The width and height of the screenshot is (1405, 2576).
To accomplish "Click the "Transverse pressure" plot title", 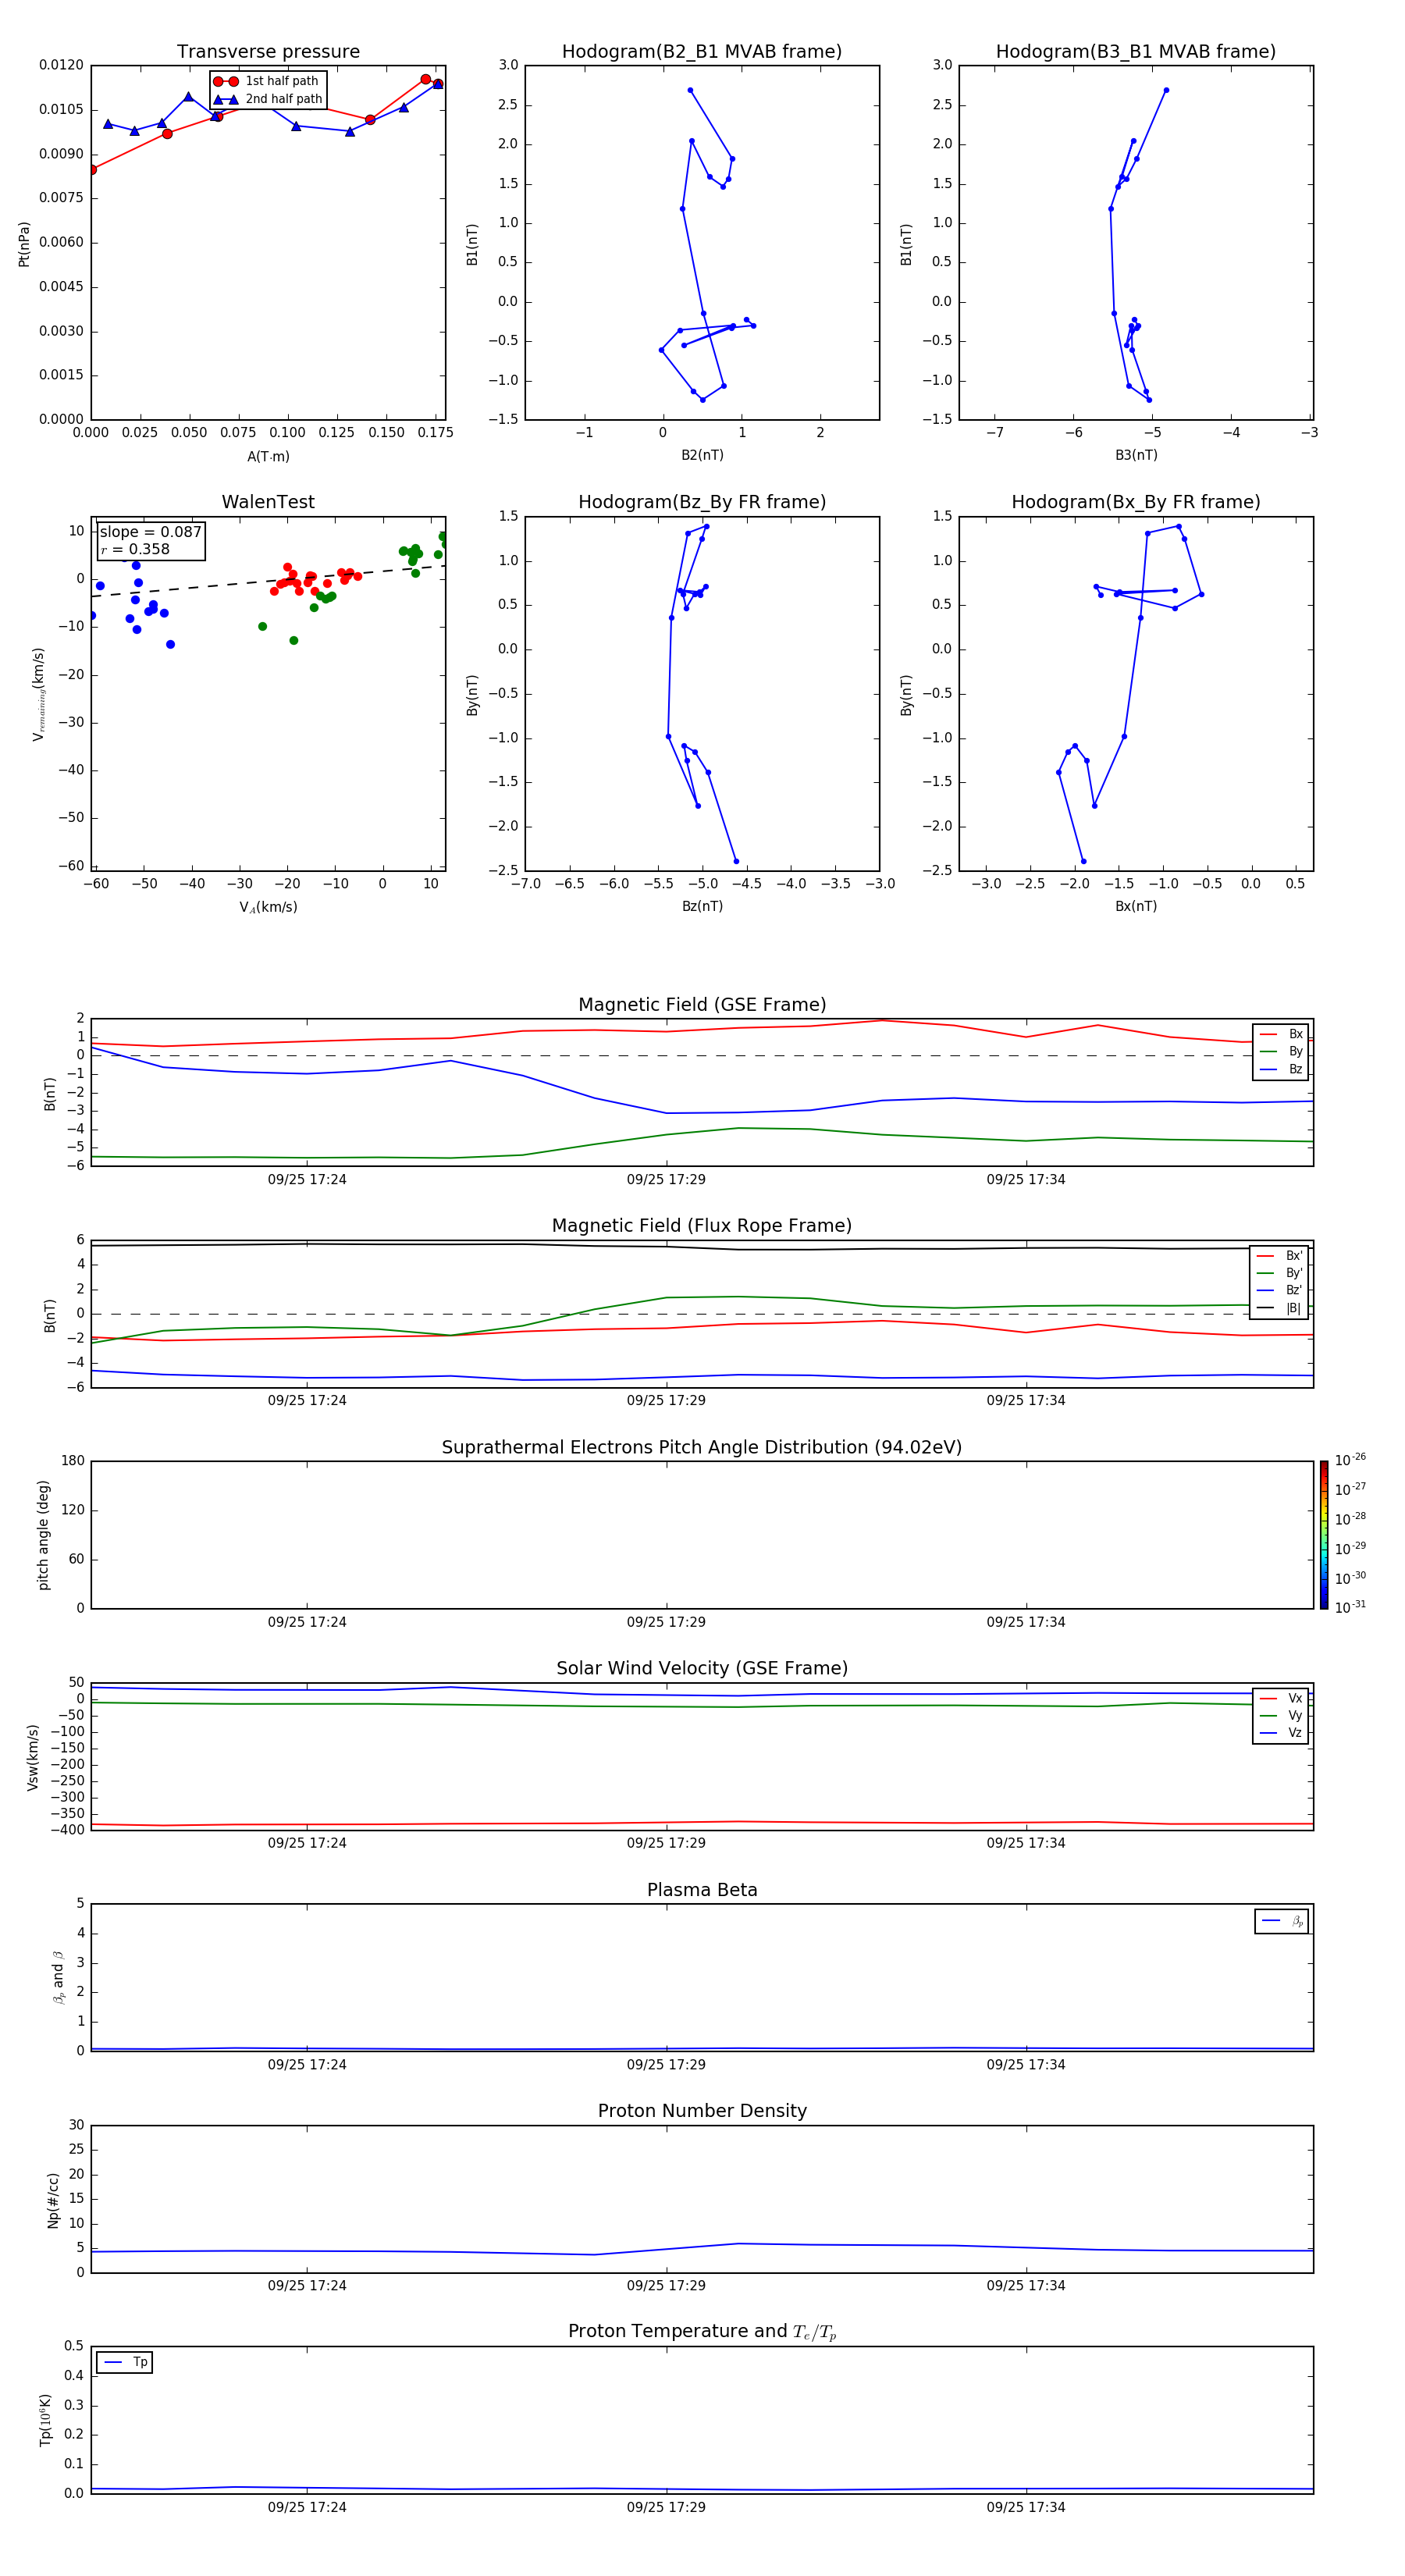I will coord(268,52).
